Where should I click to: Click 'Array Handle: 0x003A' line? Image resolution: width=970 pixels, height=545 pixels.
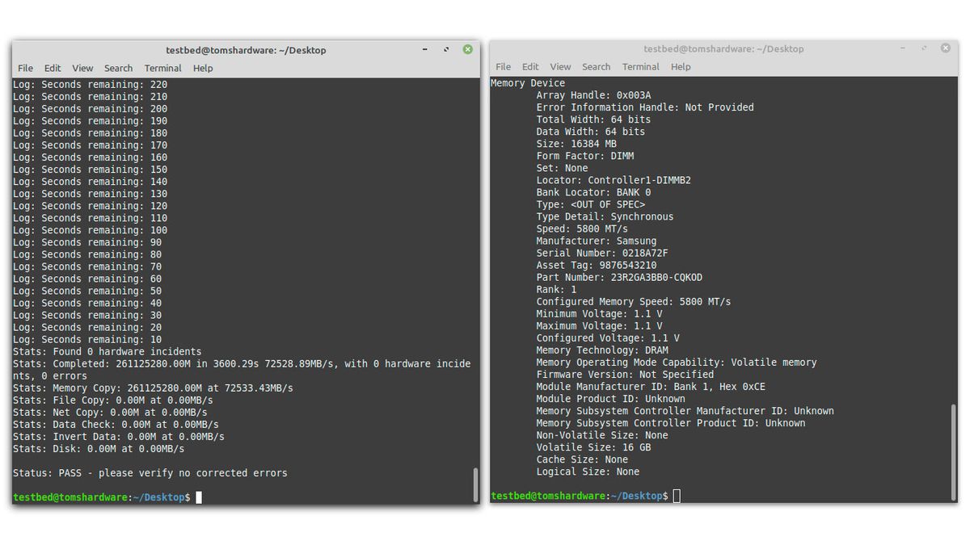click(593, 95)
